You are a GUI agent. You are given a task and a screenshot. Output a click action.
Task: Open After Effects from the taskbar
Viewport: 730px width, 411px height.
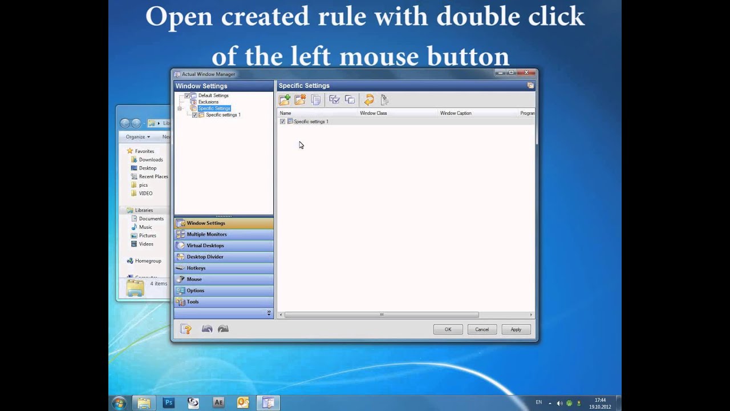pos(218,402)
